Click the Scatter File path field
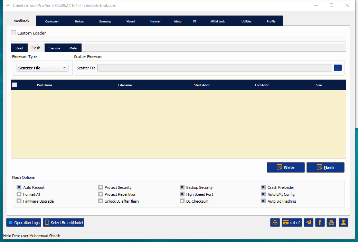The height and width of the screenshot is (242, 358). 214,68
